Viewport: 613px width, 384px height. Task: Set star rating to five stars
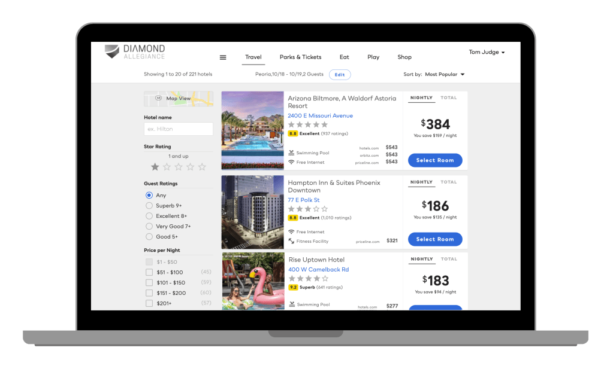pos(202,167)
